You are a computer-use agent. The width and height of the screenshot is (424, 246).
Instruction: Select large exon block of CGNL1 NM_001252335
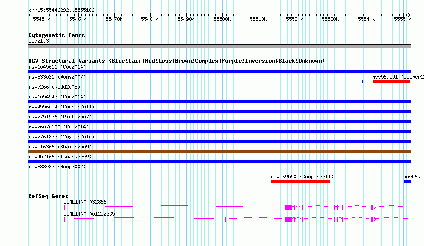point(289,219)
